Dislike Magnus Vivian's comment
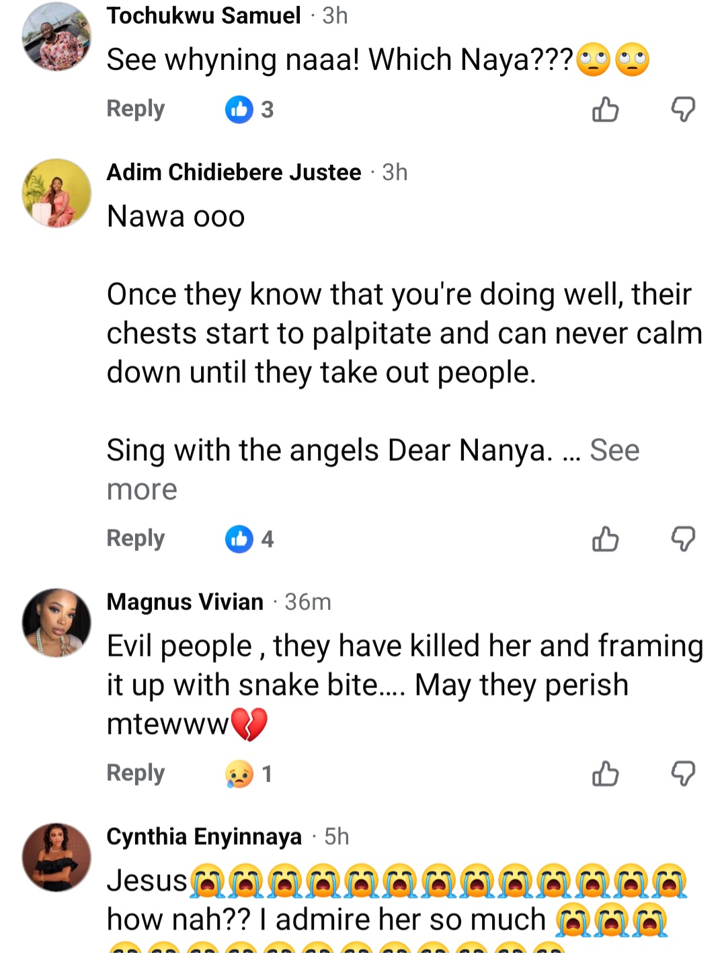726x953 pixels. [683, 773]
